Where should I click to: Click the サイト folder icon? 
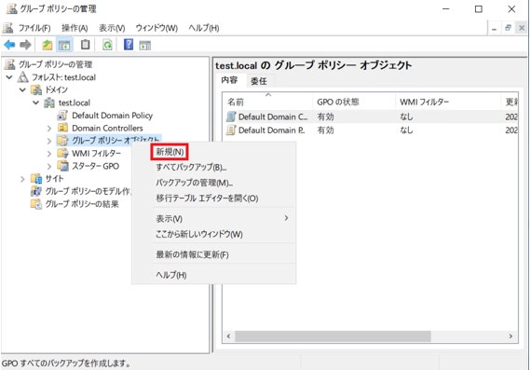pos(36,179)
